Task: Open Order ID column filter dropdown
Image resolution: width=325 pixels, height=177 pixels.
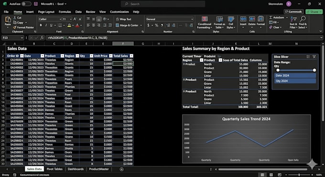Action: (22, 56)
